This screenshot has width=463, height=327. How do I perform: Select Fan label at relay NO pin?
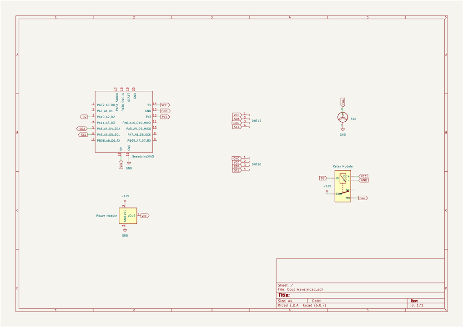(363, 198)
